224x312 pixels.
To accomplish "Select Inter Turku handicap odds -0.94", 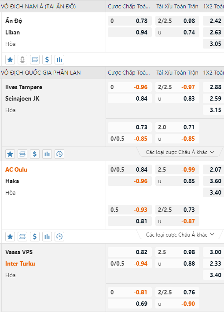I will tap(130, 263).
